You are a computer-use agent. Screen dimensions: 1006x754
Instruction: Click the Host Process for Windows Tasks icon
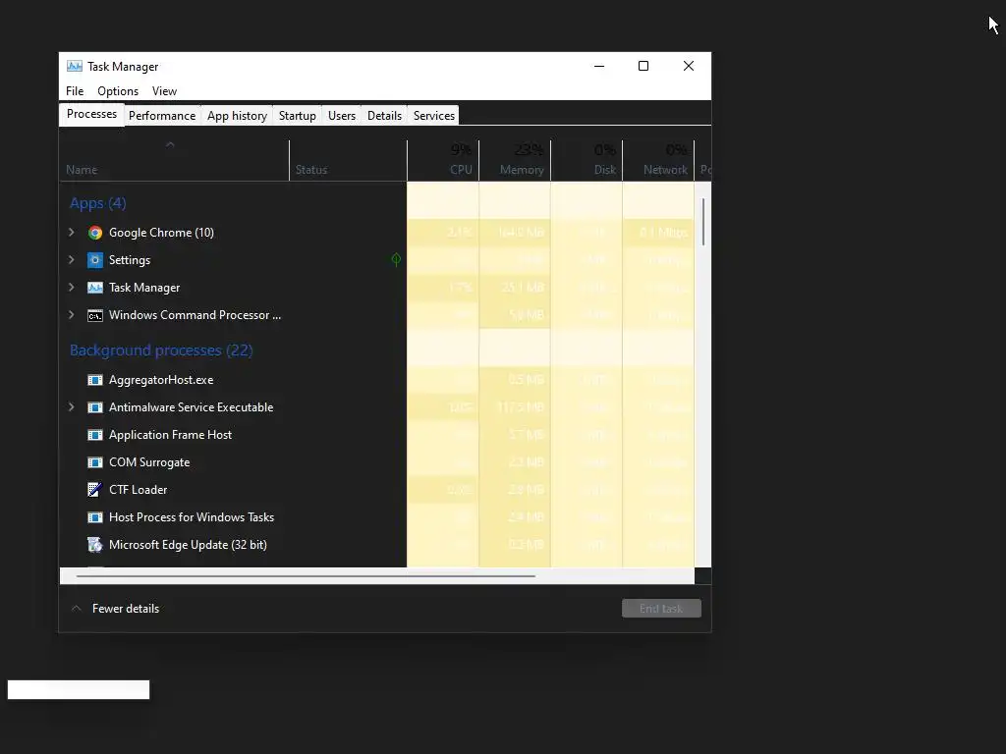pos(95,517)
